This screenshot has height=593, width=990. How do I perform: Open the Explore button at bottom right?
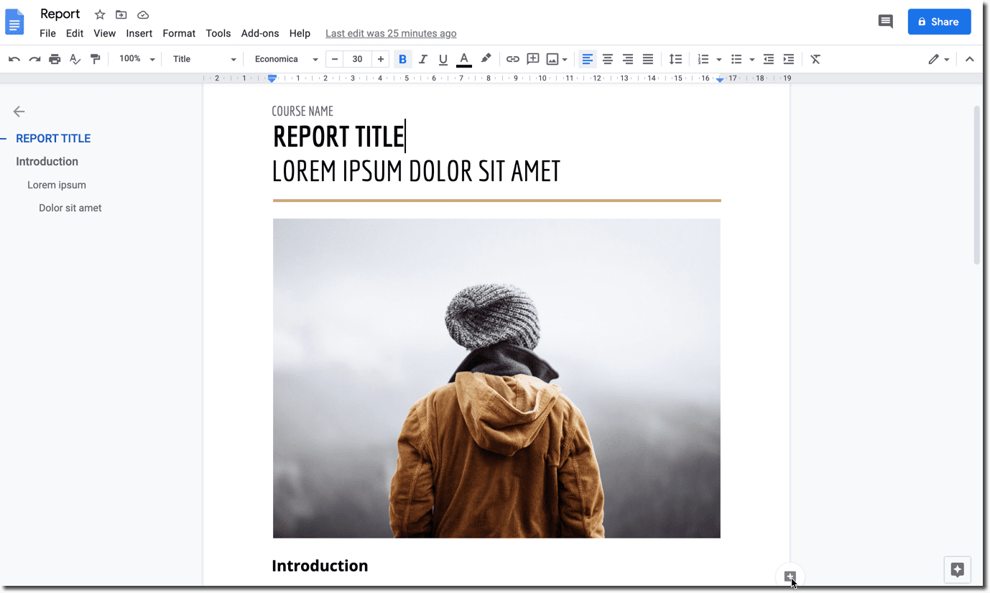click(957, 570)
